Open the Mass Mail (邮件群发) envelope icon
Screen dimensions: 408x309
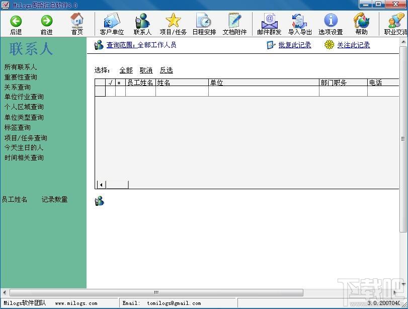tap(269, 21)
